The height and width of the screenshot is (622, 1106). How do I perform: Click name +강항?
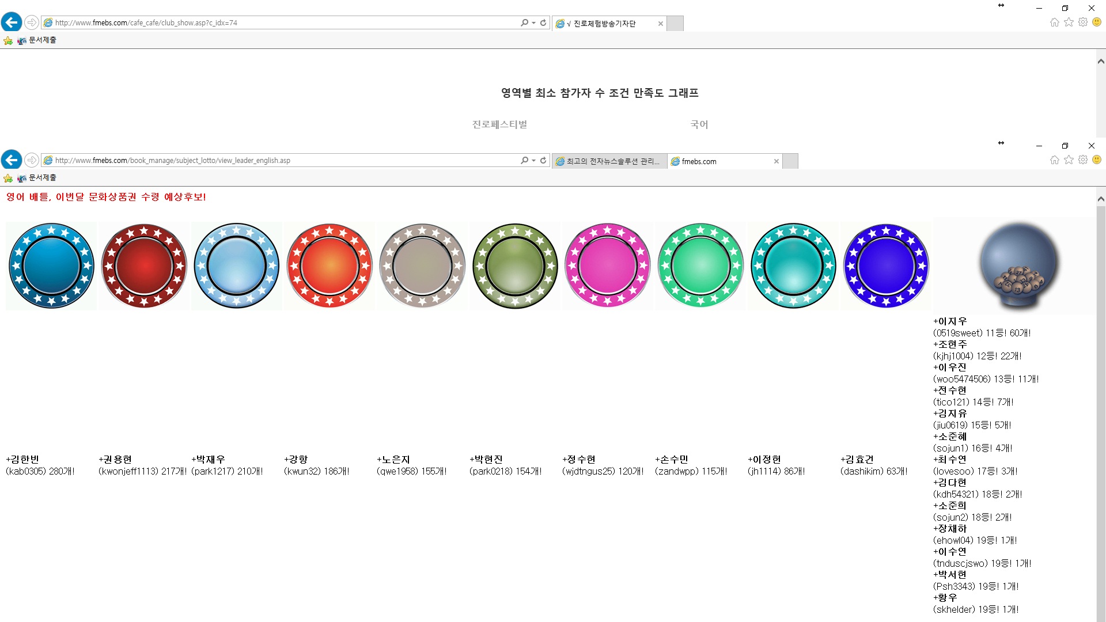click(296, 460)
